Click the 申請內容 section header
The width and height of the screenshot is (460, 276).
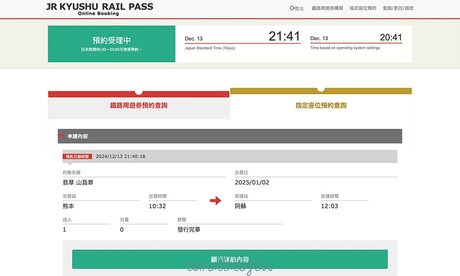[x=230, y=136]
